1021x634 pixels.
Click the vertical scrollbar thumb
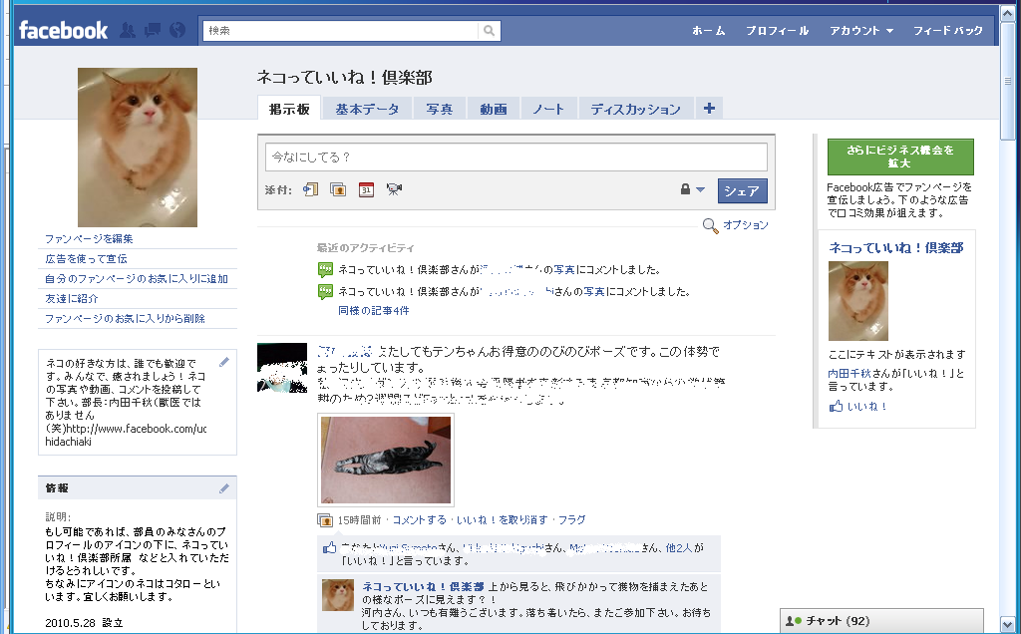click(x=1007, y=80)
